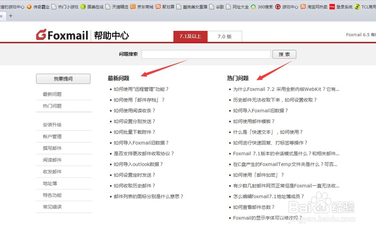This screenshot has width=376, height=232.
Task: Open 最新问题 in the sidebar
Action: 52,94
